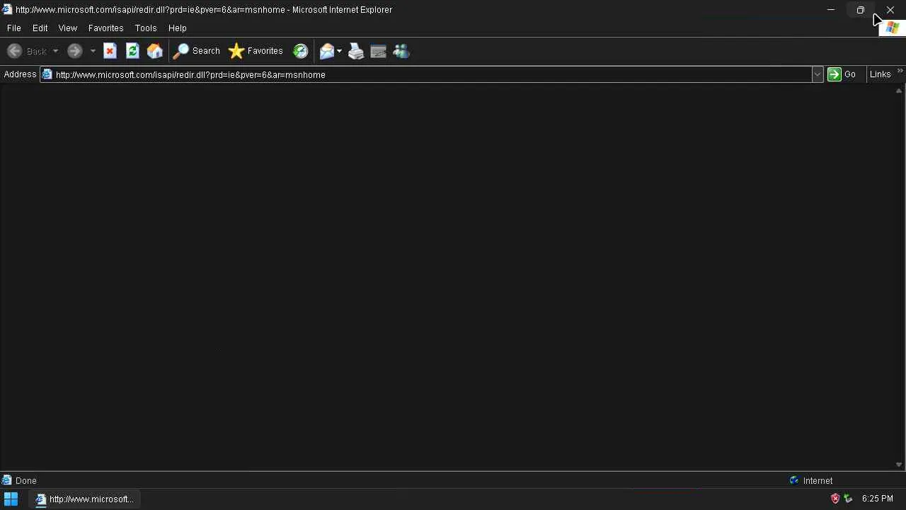The width and height of the screenshot is (906, 510).
Task: Open the Forward history dropdown arrow
Action: (x=93, y=51)
